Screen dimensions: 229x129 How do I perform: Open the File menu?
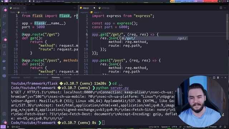[2, 4]
